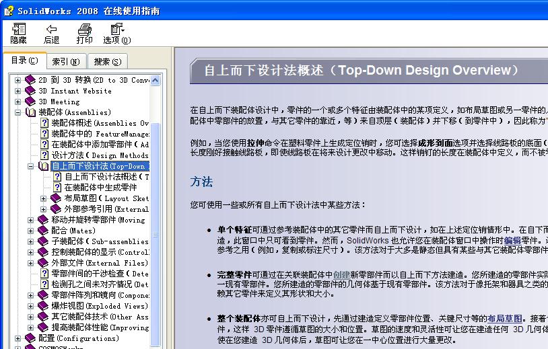Click the book icon for 3D Instant Website
Viewport: 548px width, 349px height.
click(30, 91)
